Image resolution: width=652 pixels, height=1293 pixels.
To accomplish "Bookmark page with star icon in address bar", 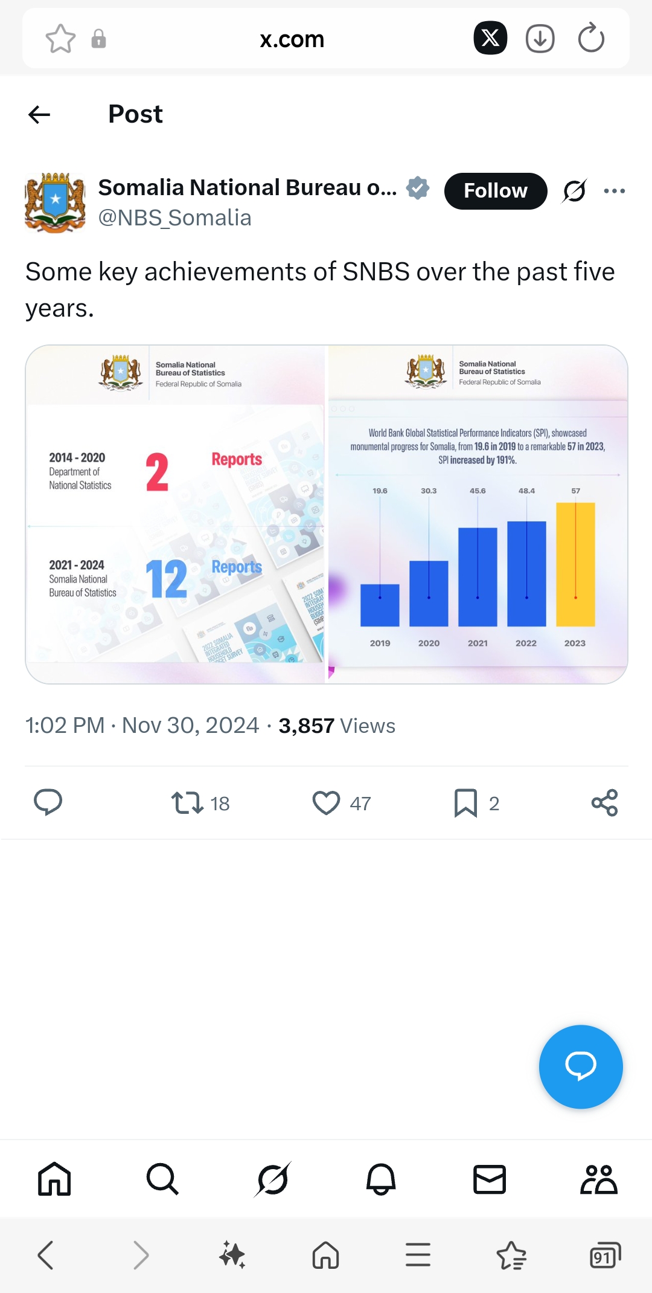I will (60, 39).
